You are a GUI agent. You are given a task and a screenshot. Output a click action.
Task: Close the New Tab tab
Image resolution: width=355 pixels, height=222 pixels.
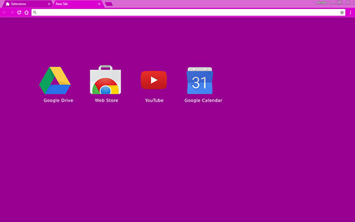click(x=99, y=4)
